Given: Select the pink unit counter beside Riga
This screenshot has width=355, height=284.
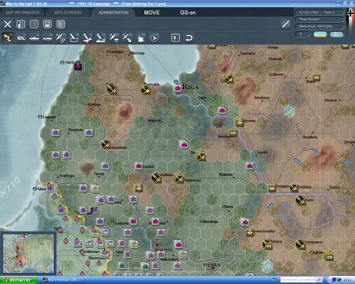Looking at the screenshot, I should [178, 88].
